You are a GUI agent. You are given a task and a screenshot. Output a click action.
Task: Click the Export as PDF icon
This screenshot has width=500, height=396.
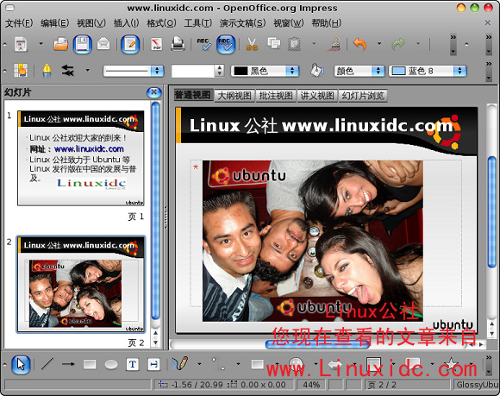coord(156,44)
